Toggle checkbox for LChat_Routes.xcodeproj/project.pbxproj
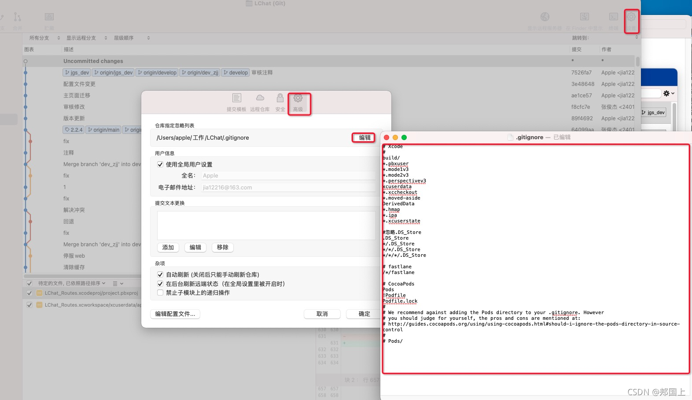Image resolution: width=692 pixels, height=400 pixels. 29,293
